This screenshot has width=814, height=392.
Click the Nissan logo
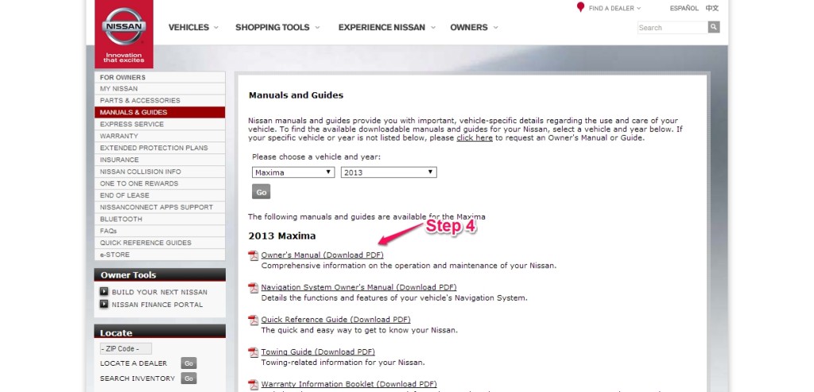pos(123,33)
